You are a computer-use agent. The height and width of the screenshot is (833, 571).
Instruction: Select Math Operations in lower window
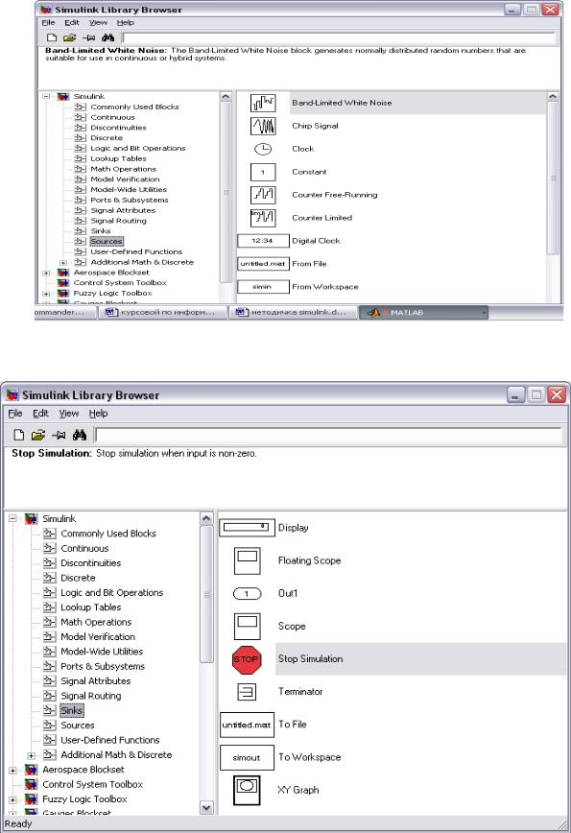96,622
